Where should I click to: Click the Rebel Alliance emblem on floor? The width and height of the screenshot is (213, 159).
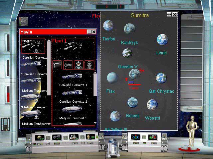click(189, 149)
